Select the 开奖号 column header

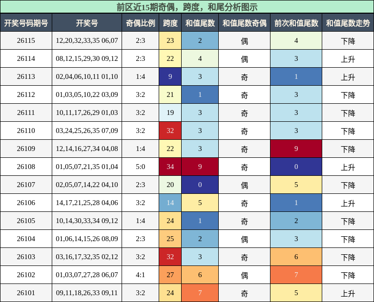click(x=87, y=23)
